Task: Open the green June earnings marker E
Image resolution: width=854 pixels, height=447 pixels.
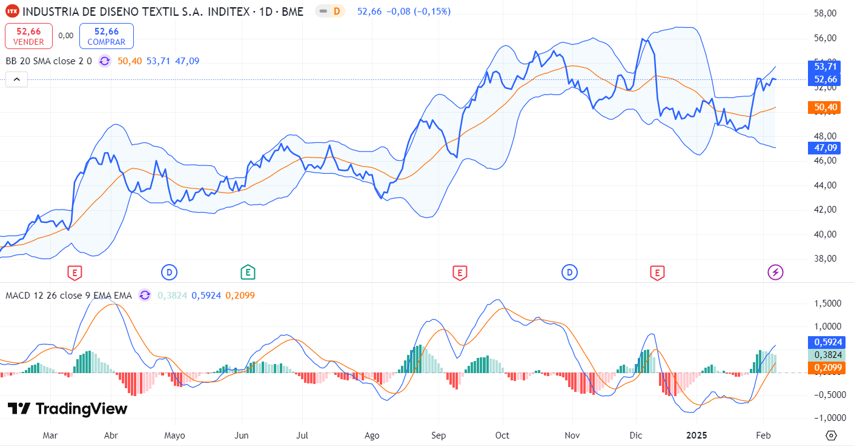Action: coord(247,273)
